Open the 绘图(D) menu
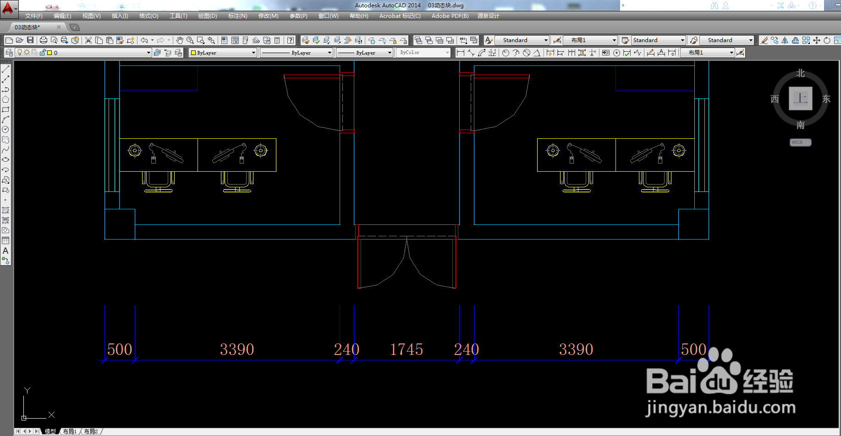Screen dimensions: 841x436 point(208,16)
